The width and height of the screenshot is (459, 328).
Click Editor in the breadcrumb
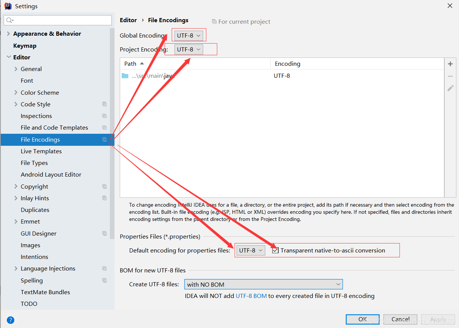[x=128, y=20]
